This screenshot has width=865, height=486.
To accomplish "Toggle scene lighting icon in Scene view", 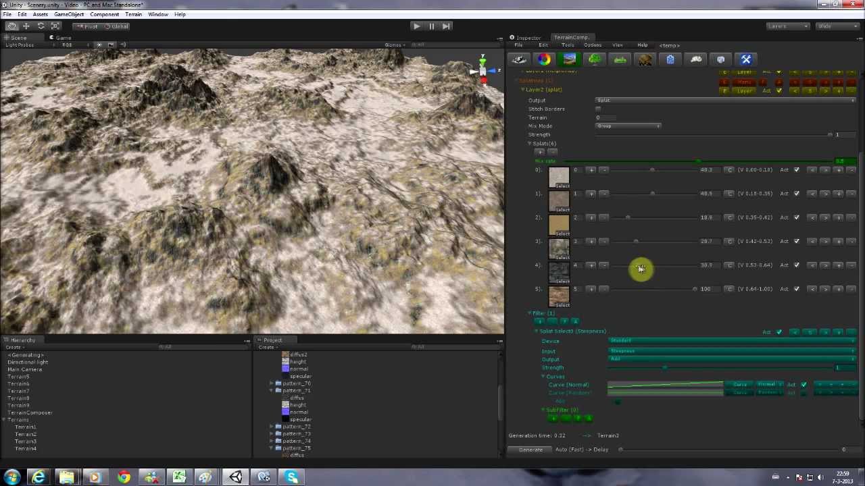I will pos(99,45).
